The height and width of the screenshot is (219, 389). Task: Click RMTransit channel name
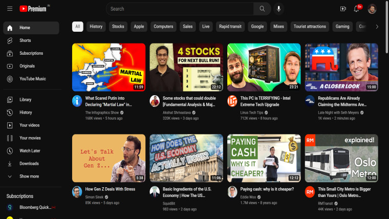click(325, 203)
